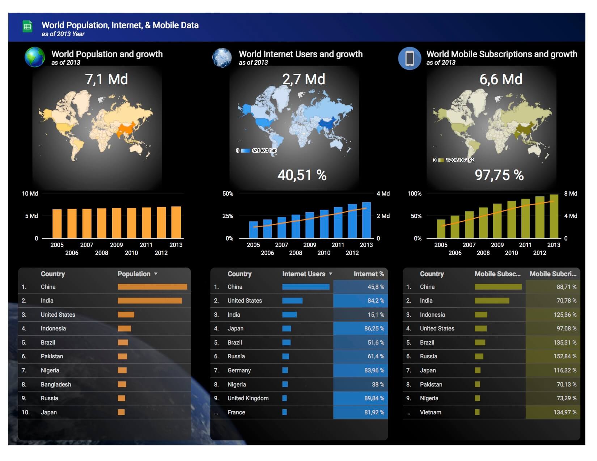This screenshot has width=597, height=461.
Task: Select India's orange population bar
Action: tap(150, 301)
